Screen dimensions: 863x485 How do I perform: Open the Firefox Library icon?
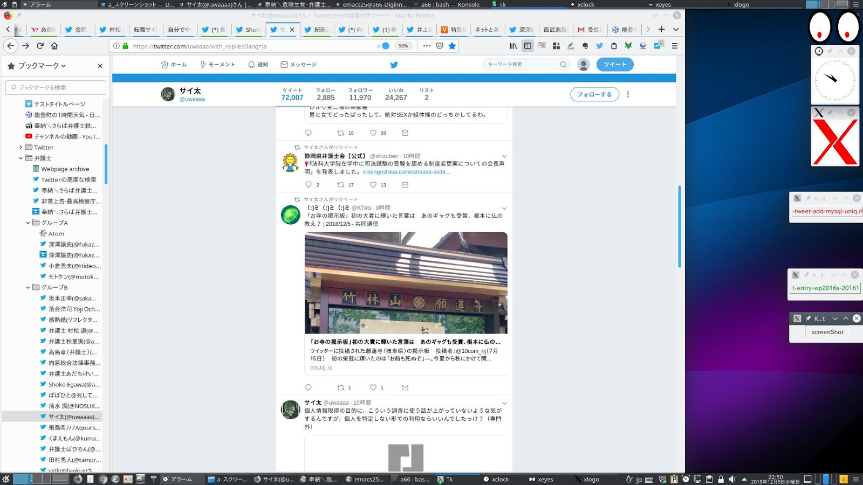(x=513, y=46)
